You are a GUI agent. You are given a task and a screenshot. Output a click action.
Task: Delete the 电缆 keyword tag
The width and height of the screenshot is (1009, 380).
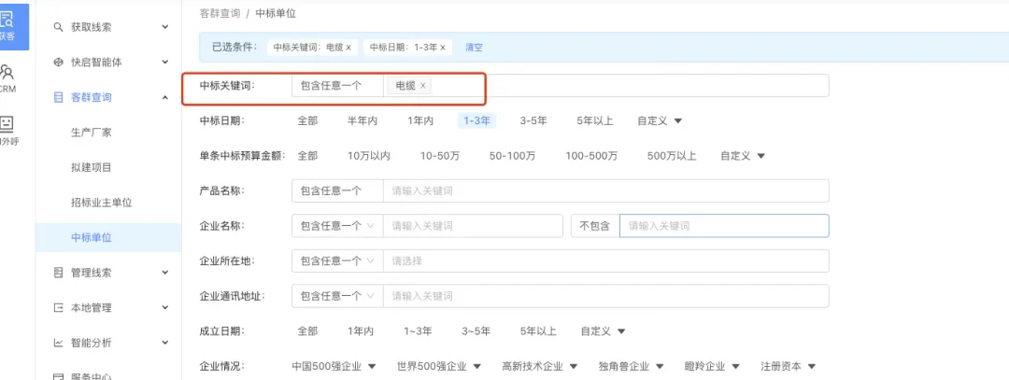pos(423,86)
